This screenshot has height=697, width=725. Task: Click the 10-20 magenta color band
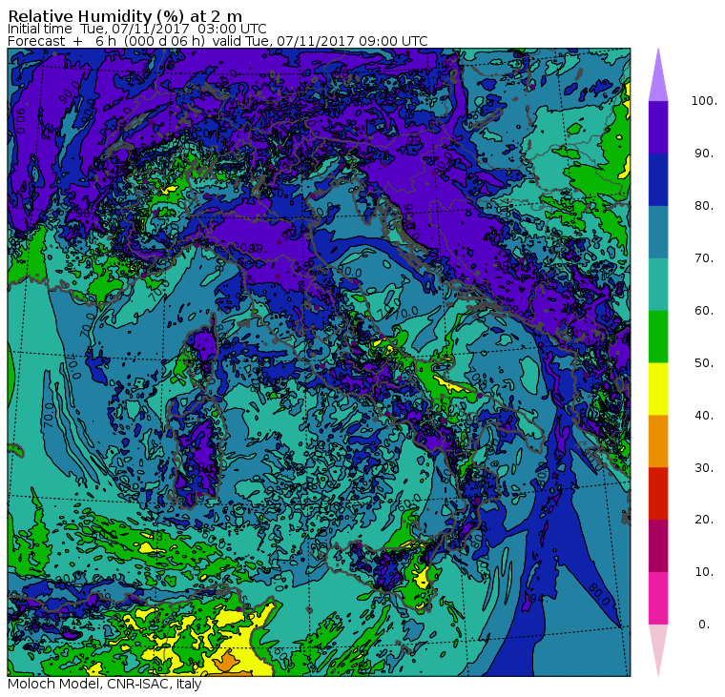pos(658,545)
